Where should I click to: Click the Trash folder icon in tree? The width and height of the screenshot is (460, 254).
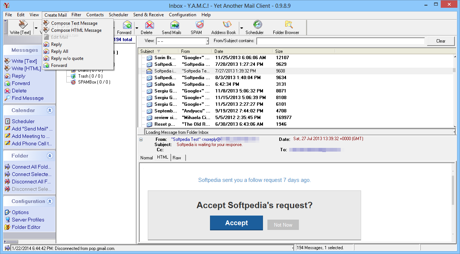74,76
